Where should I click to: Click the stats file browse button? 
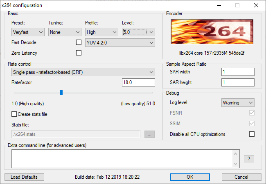149,134
